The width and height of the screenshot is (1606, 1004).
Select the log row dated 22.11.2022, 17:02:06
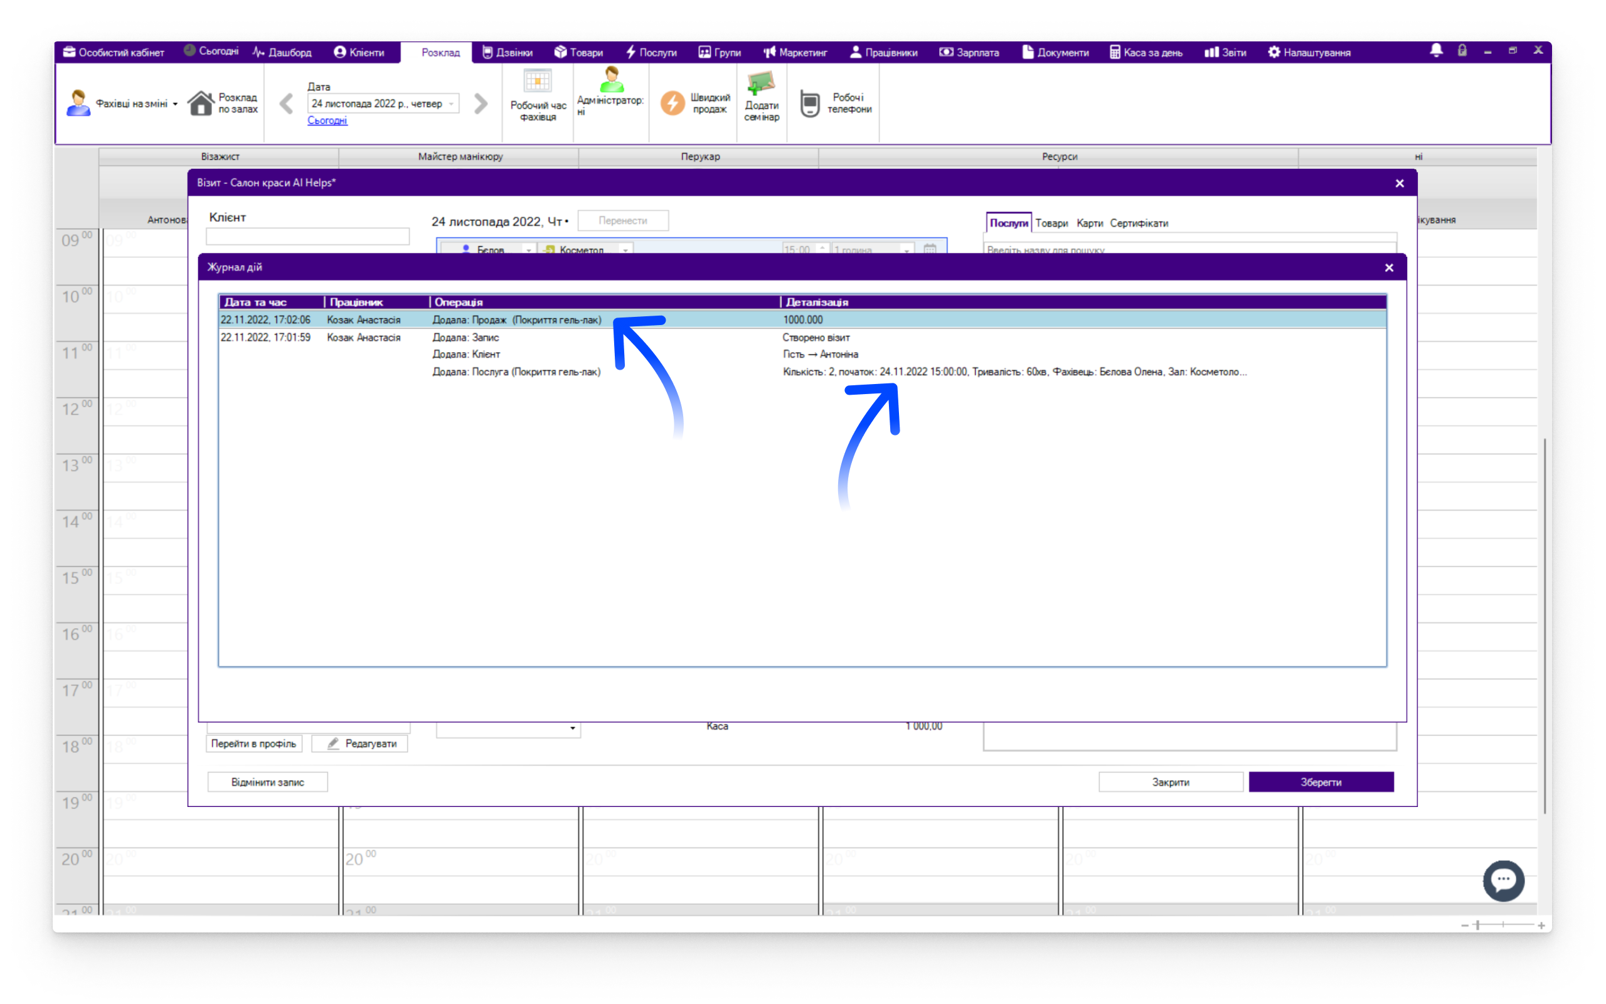(802, 320)
